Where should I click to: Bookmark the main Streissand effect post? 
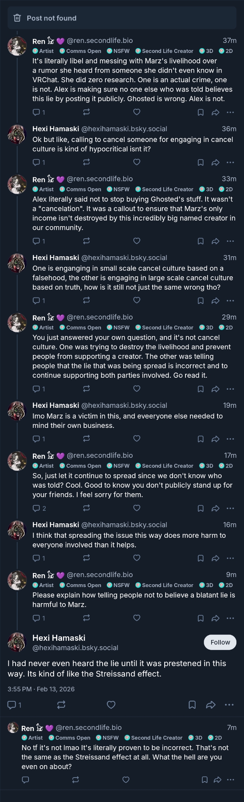(x=192, y=705)
